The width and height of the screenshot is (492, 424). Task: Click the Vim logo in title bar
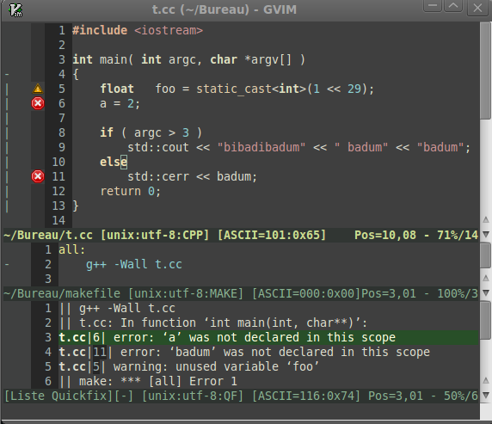(x=15, y=9)
